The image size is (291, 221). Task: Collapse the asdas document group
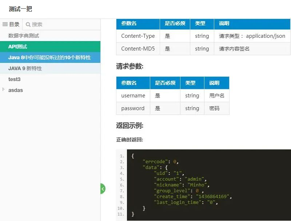click(x=4, y=90)
